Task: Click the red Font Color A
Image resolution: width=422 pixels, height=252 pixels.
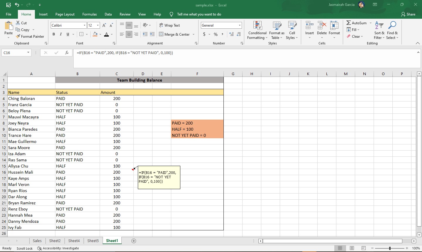Action: (106, 34)
